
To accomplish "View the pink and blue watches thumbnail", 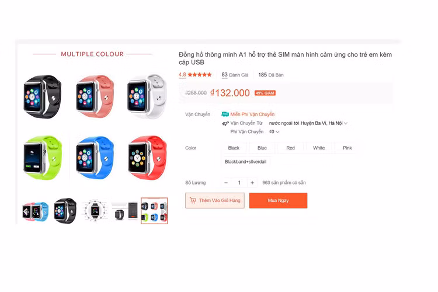I will pyautogui.click(x=35, y=211).
